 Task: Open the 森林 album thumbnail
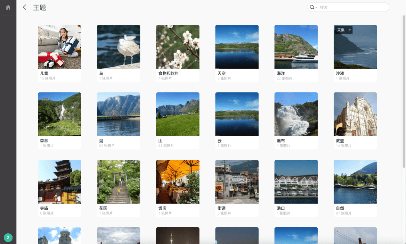[59, 114]
